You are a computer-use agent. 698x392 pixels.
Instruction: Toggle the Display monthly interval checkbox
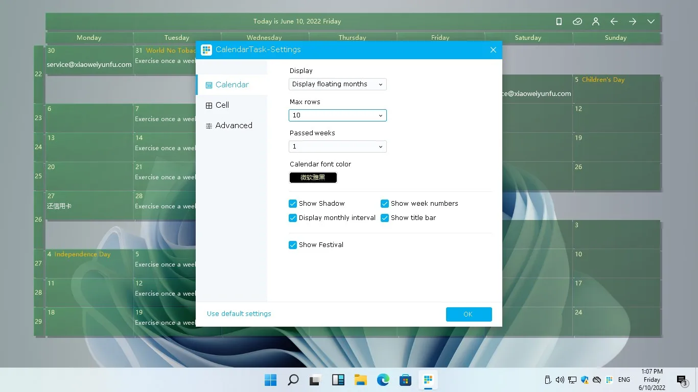click(x=293, y=218)
